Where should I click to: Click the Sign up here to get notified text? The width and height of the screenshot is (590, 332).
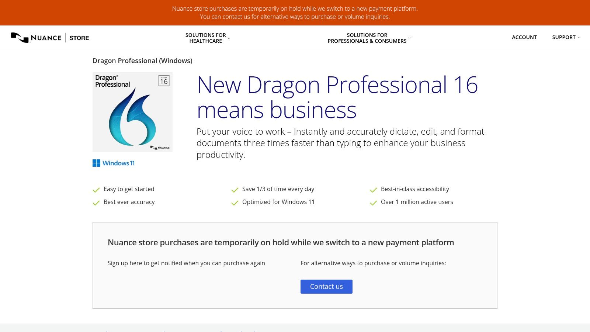point(186,263)
